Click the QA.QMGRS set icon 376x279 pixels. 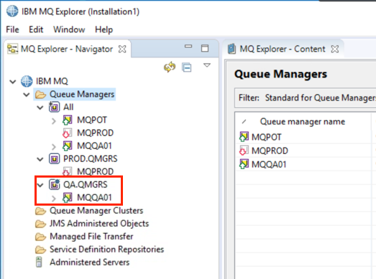pyautogui.click(x=54, y=184)
